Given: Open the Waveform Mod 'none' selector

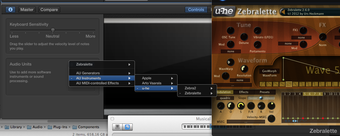Looking at the screenshot, I should [240, 80].
